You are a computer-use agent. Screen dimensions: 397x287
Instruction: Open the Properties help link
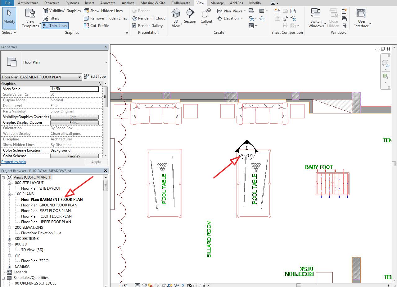point(14,161)
